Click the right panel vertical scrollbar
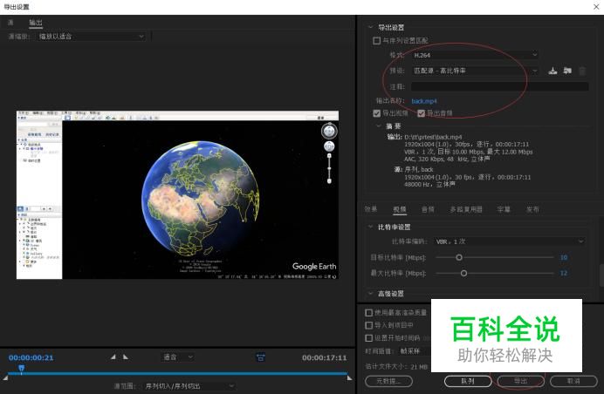The width and height of the screenshot is (604, 394). [x=601, y=275]
